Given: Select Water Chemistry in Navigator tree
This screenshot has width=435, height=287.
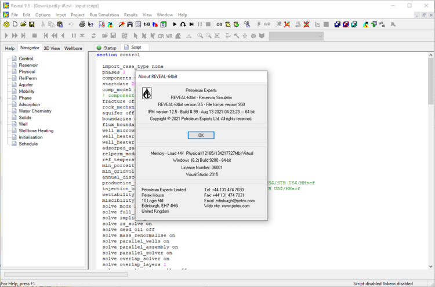Looking at the screenshot, I should pyautogui.click(x=35, y=111).
